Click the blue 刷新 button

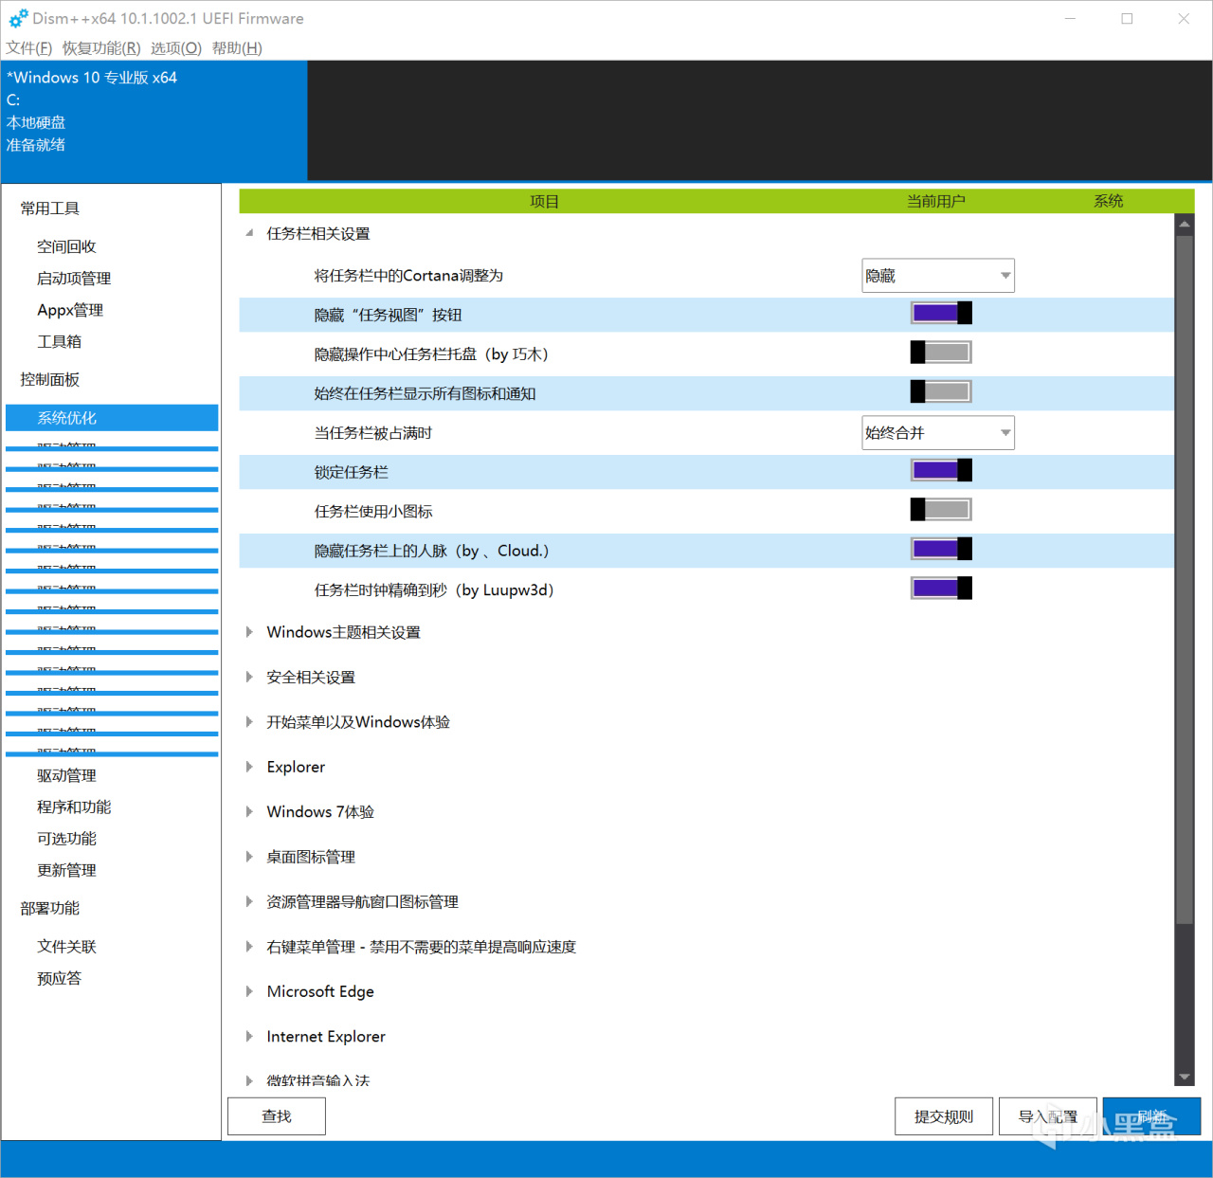click(1152, 1116)
